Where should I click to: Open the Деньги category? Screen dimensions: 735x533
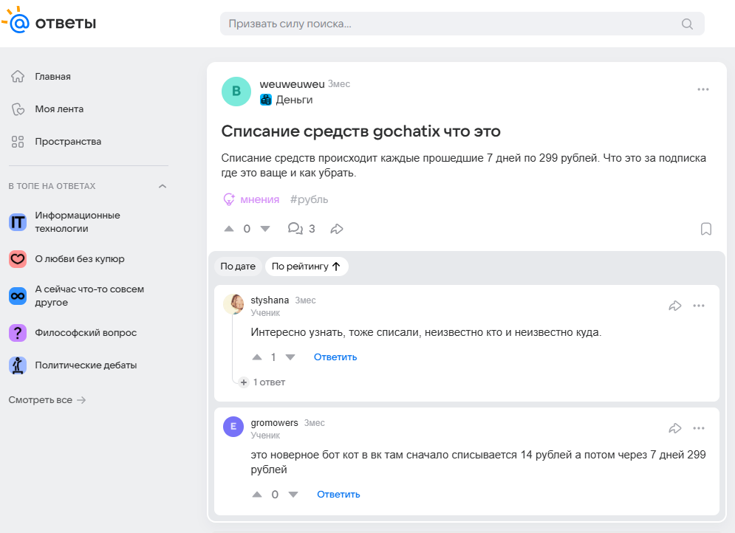click(x=294, y=100)
